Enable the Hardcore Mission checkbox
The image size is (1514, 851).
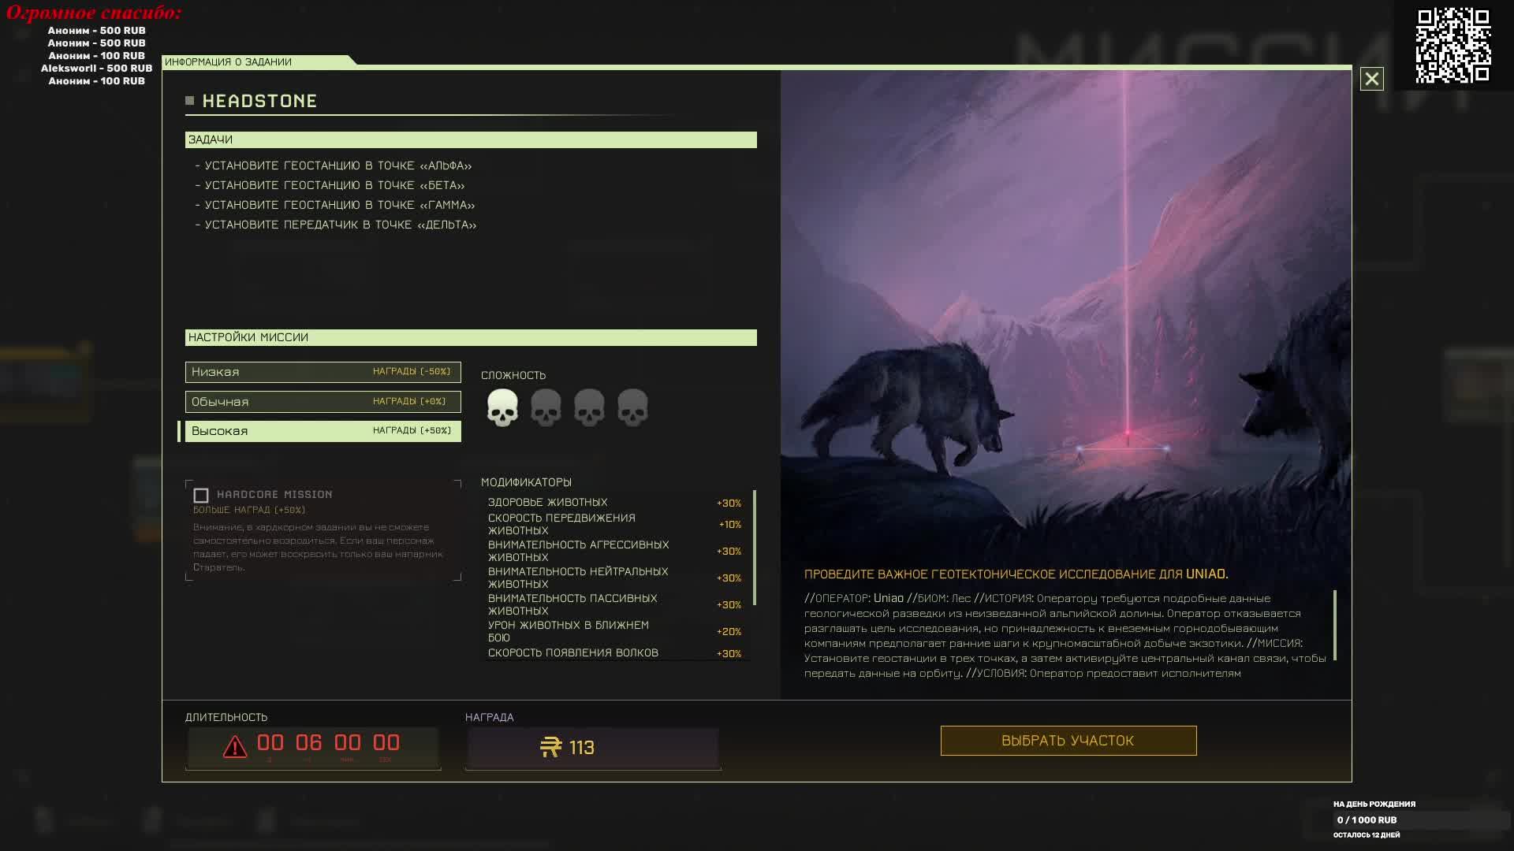coord(201,496)
